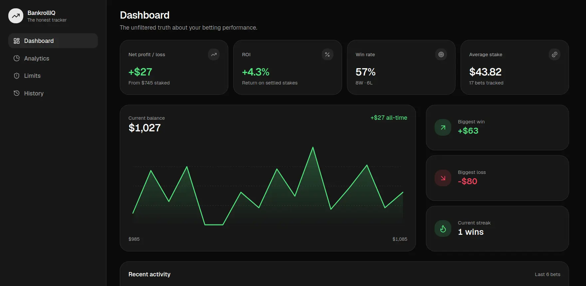
Task: Click the 'Last 6 bets' label
Action: pos(547,274)
